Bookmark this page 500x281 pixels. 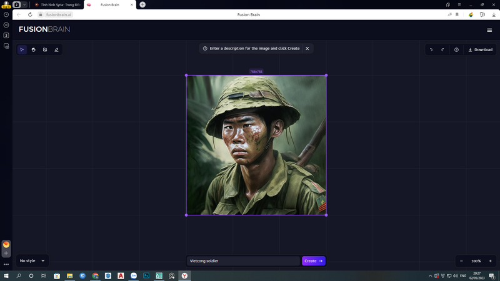click(457, 14)
